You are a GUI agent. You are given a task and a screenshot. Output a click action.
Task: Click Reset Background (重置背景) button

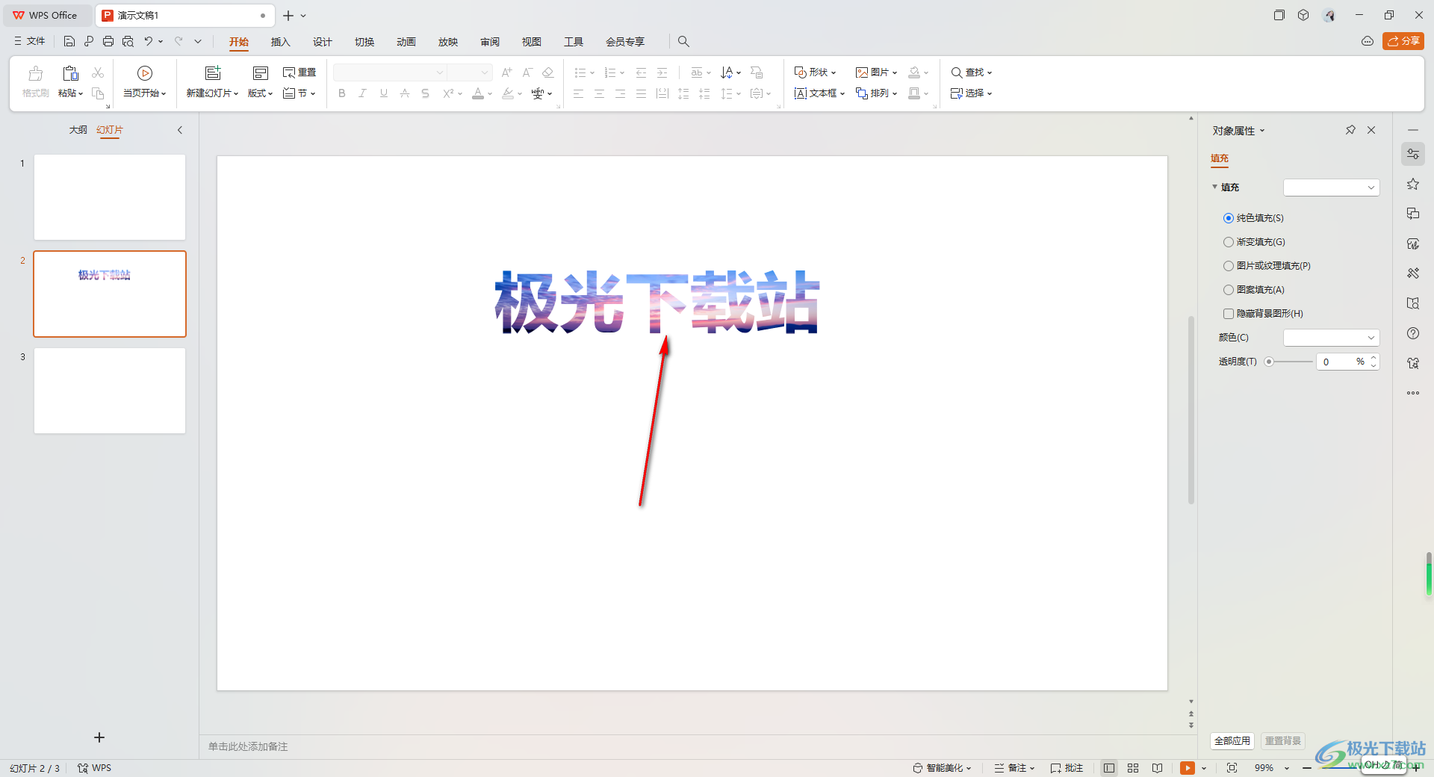pyautogui.click(x=1283, y=741)
